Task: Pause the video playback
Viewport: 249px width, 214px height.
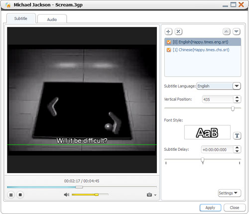Action: point(11,195)
